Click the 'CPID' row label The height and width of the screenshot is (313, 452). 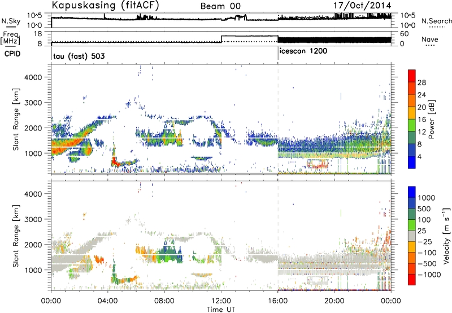12,54
